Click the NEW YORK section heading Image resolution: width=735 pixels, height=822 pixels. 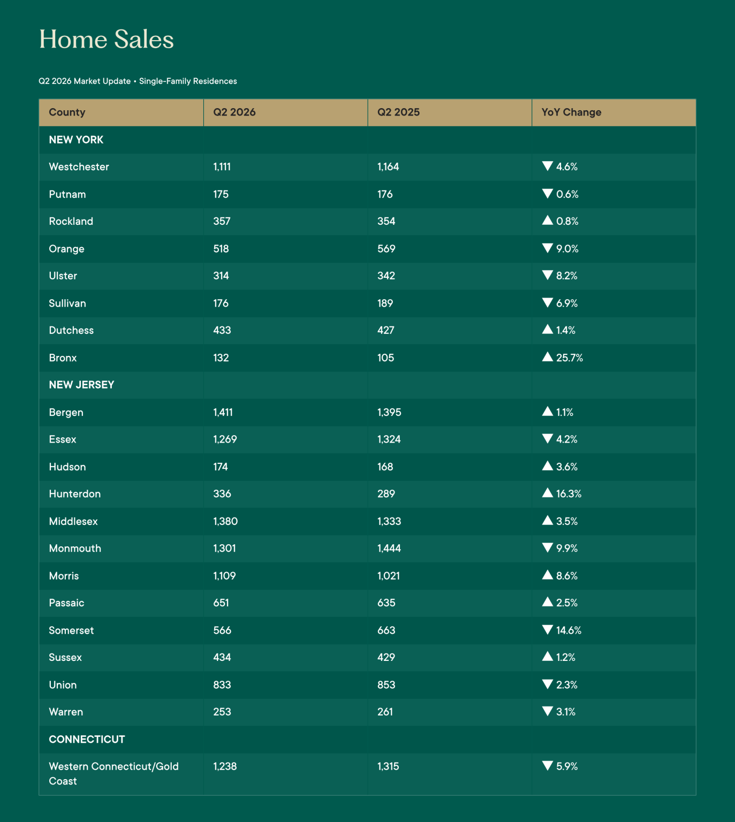click(x=76, y=140)
